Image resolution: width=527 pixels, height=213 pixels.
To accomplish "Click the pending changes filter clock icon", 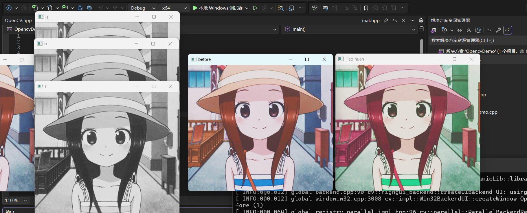I will tap(445, 30).
